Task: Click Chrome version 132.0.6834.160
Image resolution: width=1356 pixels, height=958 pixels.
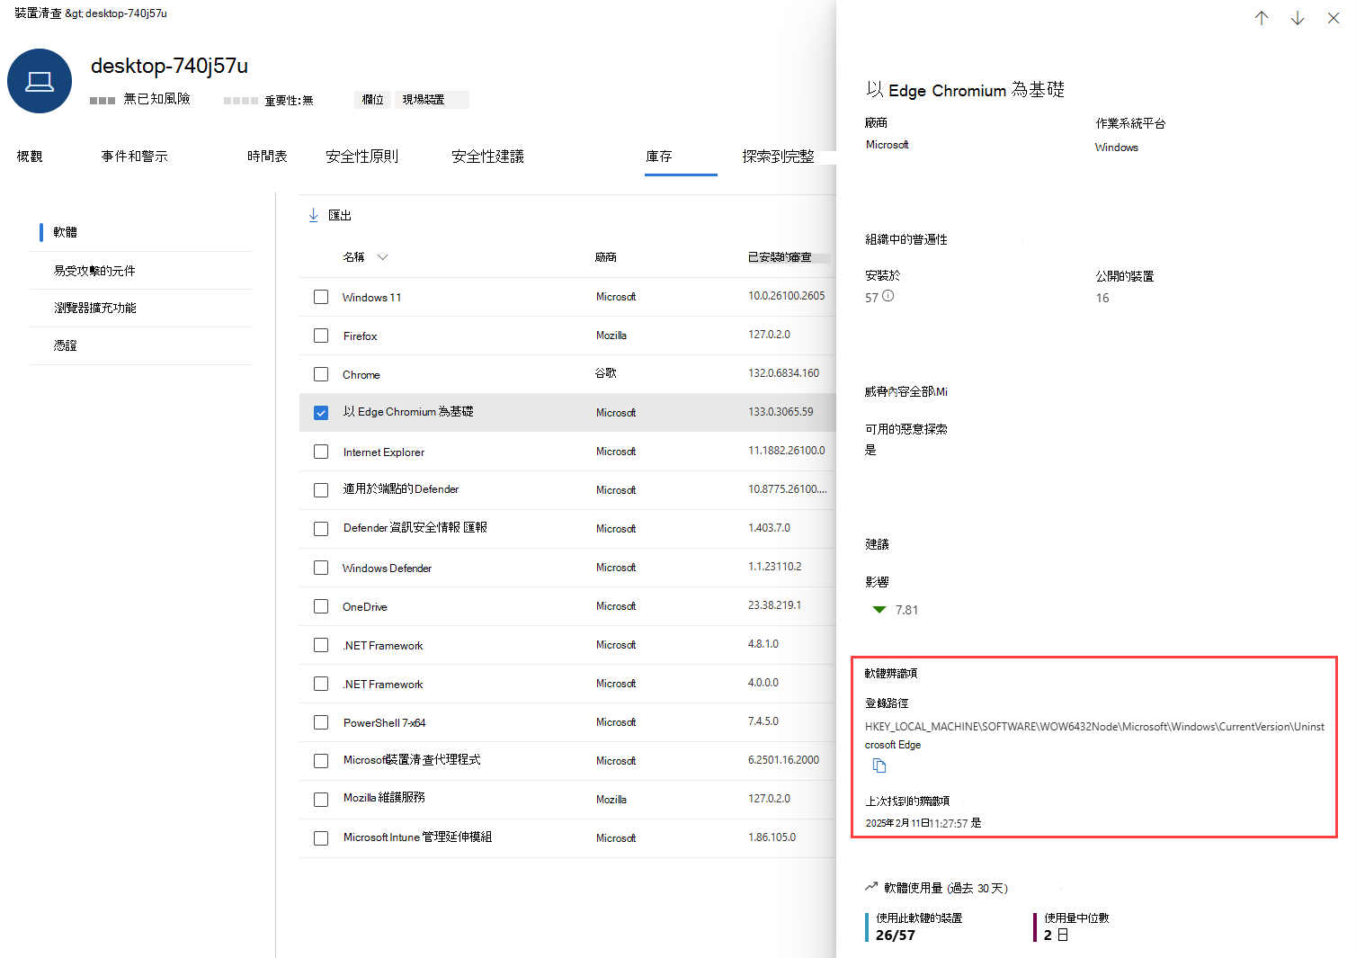Action: pos(783,373)
